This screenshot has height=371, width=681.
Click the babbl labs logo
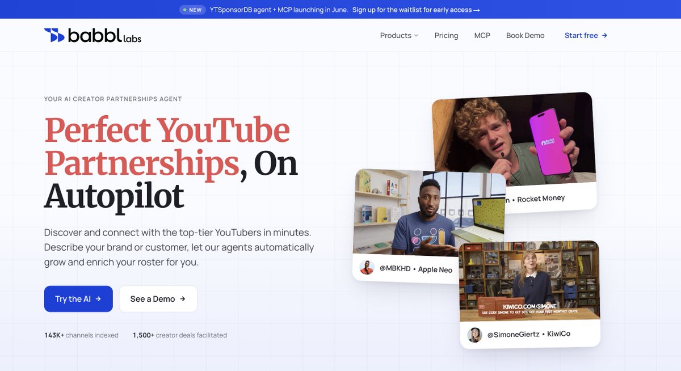point(93,35)
